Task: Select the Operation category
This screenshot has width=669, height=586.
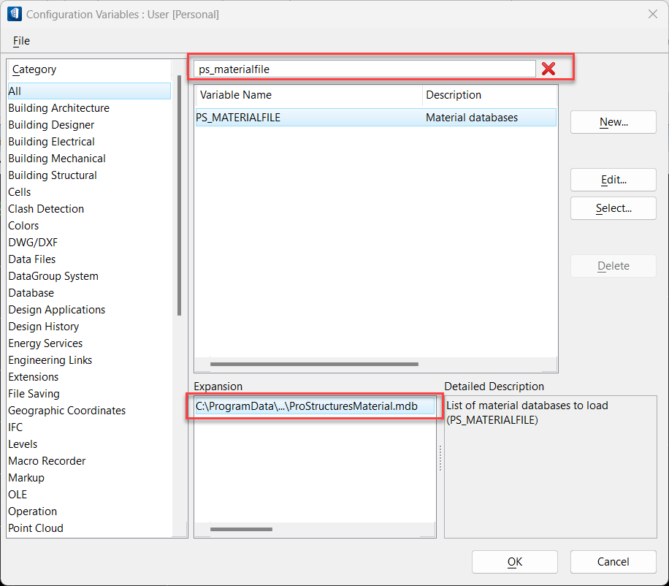Action: tap(32, 511)
